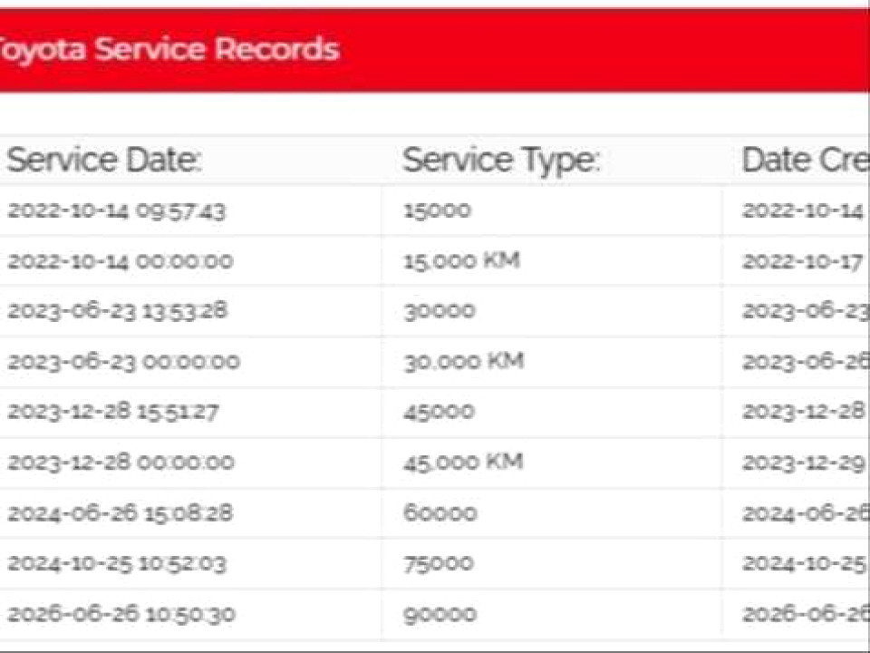This screenshot has height=653, width=870.
Task: Click date created in the 90000 row
Action: (806, 614)
